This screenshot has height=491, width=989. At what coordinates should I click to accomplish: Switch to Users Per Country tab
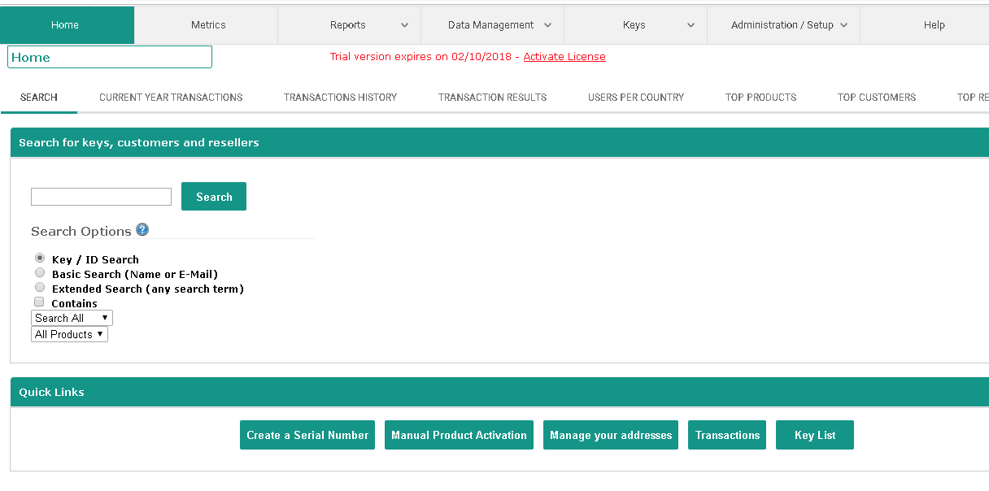click(636, 98)
